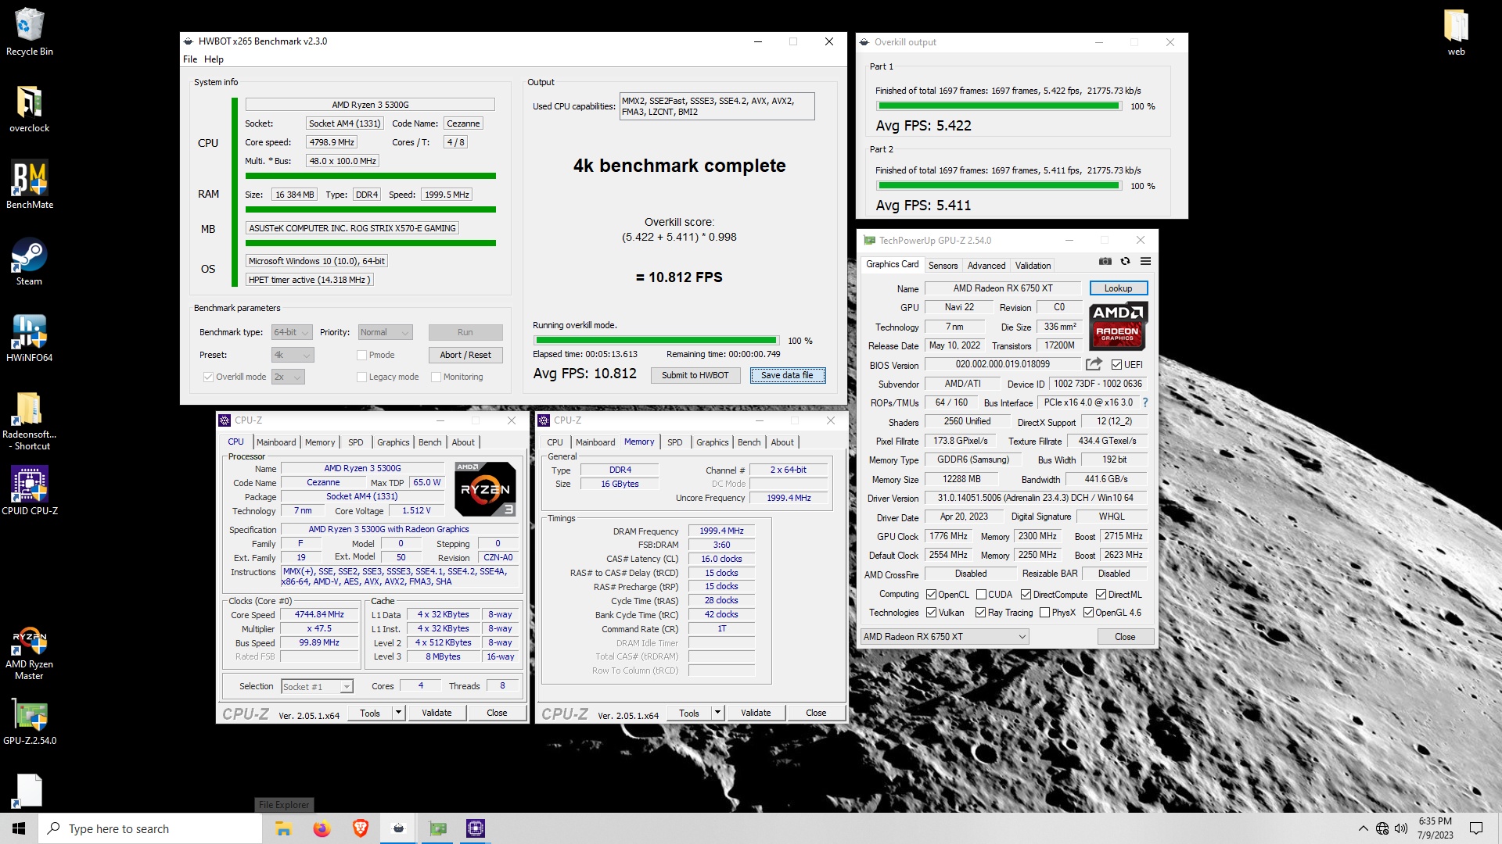Open the Radeonsoft Shortcut desktop icon
The image size is (1502, 844).
[30, 422]
